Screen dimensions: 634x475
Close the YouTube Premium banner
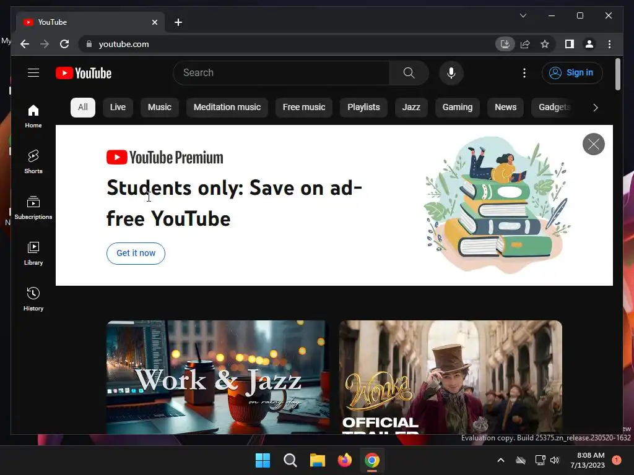[594, 143]
